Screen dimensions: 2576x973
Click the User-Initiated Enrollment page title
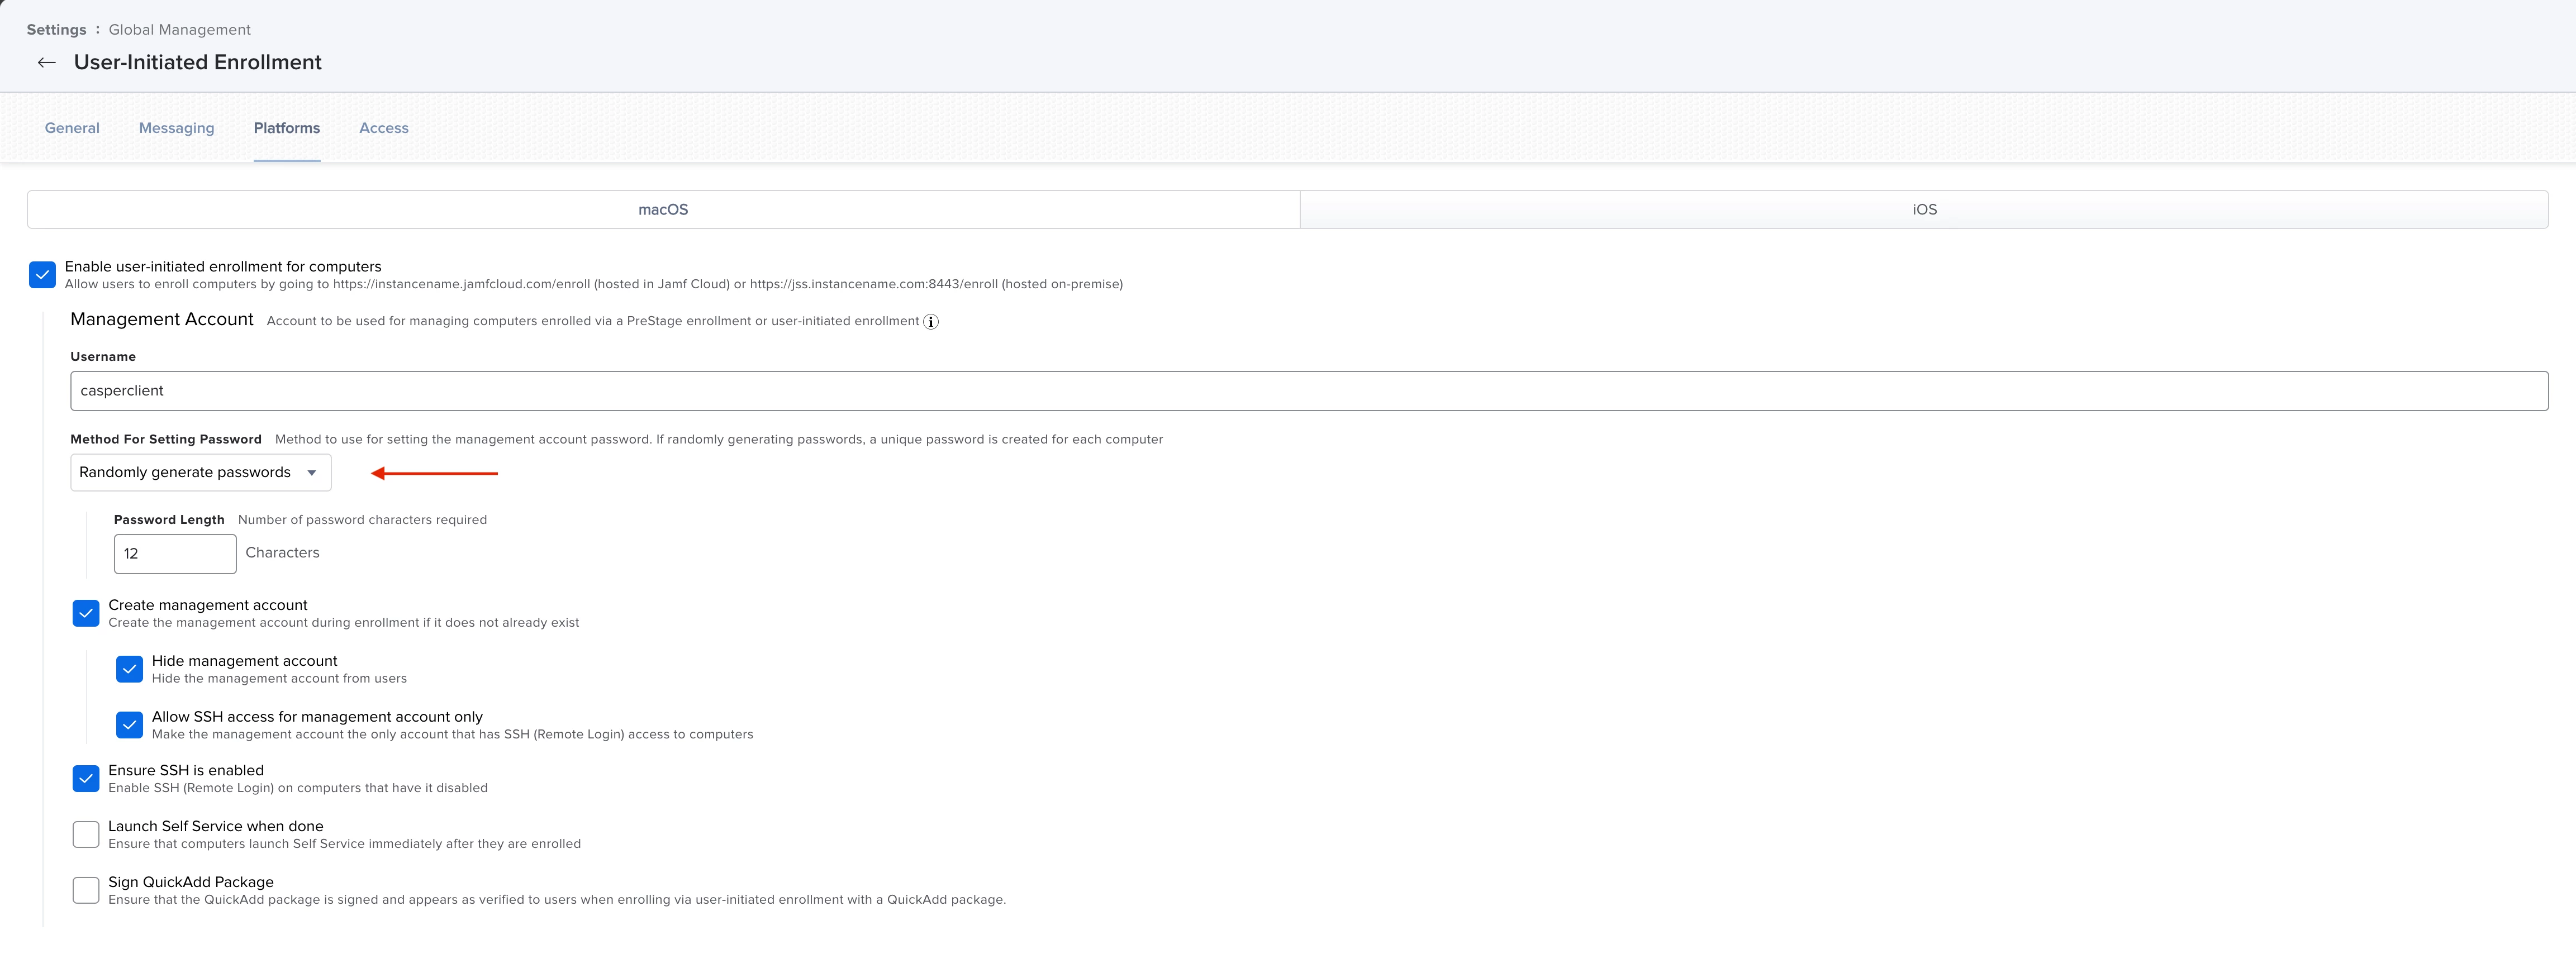click(198, 63)
